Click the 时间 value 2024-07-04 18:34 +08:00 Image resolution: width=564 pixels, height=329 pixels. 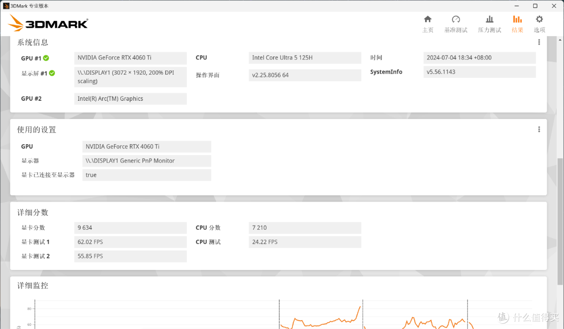pos(479,58)
